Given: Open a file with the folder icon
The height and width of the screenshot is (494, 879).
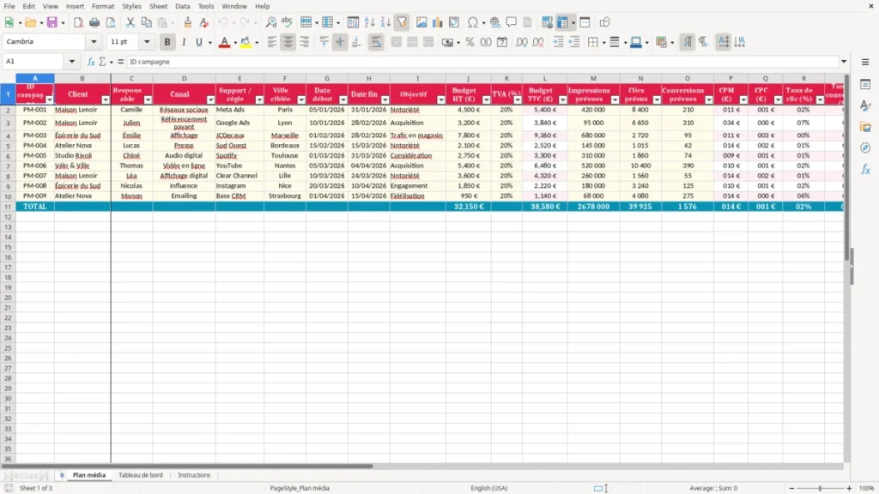Looking at the screenshot, I should point(30,22).
